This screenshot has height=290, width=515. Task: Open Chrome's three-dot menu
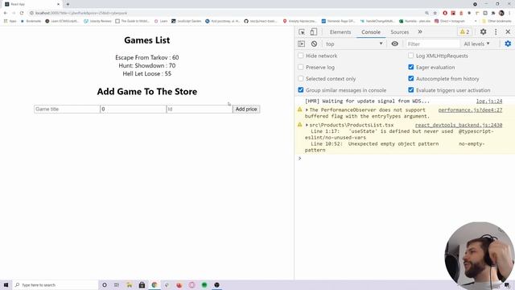pyautogui.click(x=509, y=13)
